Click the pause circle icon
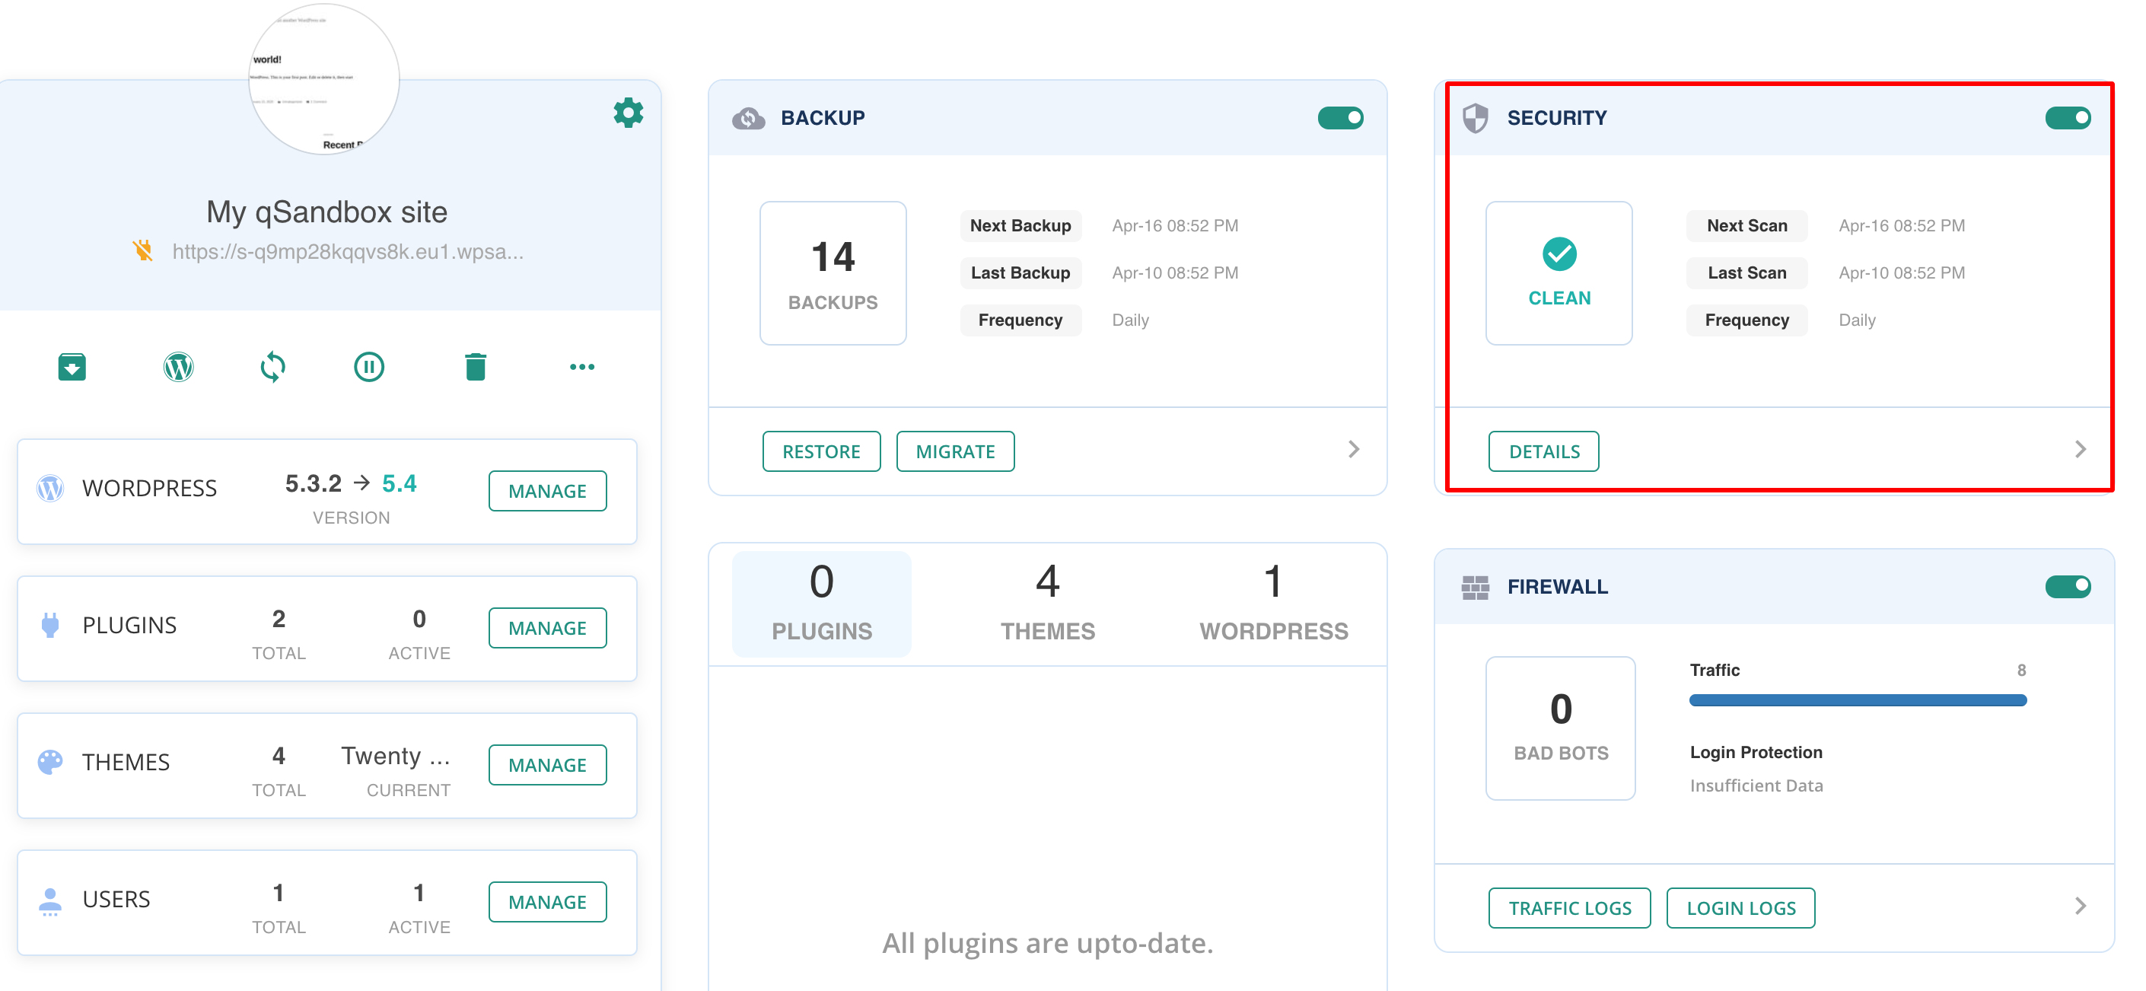The width and height of the screenshot is (2146, 991). pos(368,367)
